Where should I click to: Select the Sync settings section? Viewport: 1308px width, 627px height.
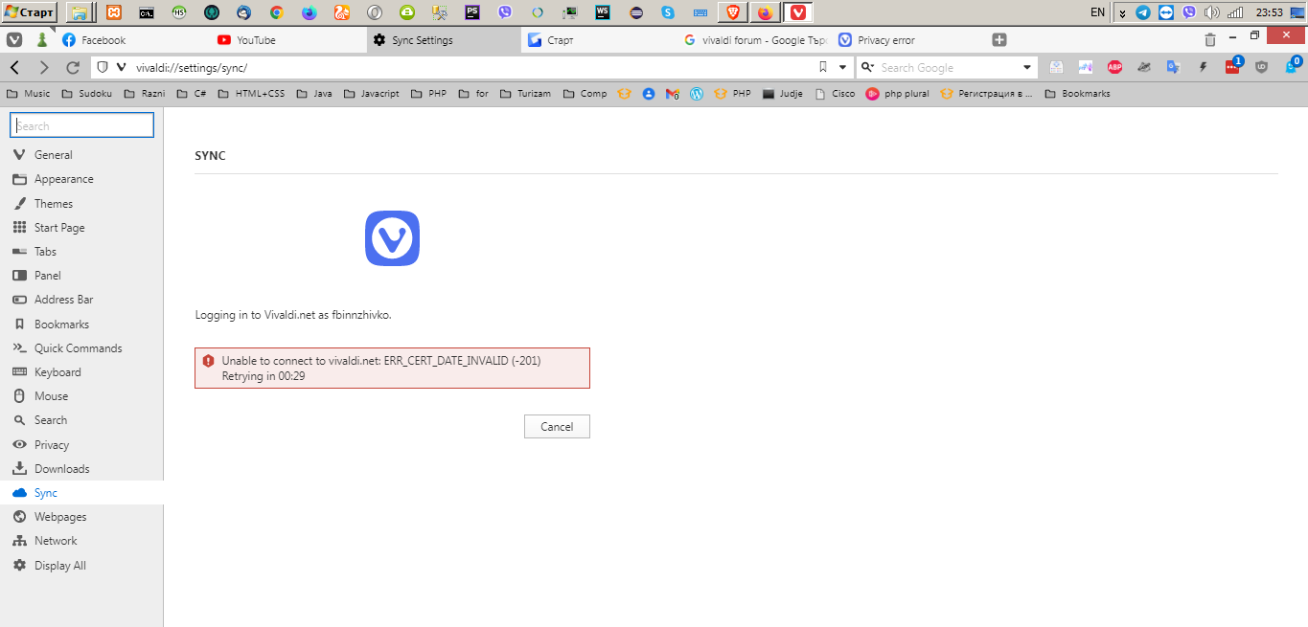pos(81,493)
